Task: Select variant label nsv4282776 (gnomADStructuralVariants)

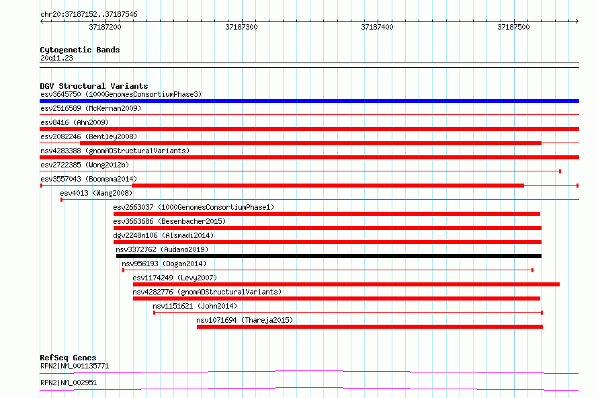Action: tap(207, 292)
